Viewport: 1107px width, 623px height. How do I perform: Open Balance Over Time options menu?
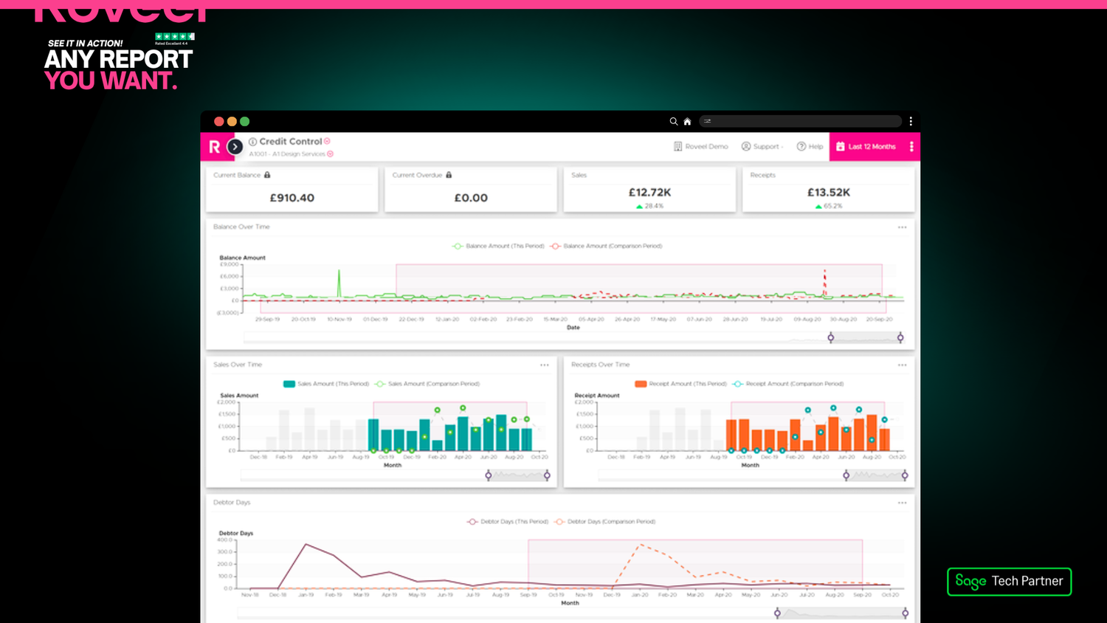(902, 227)
